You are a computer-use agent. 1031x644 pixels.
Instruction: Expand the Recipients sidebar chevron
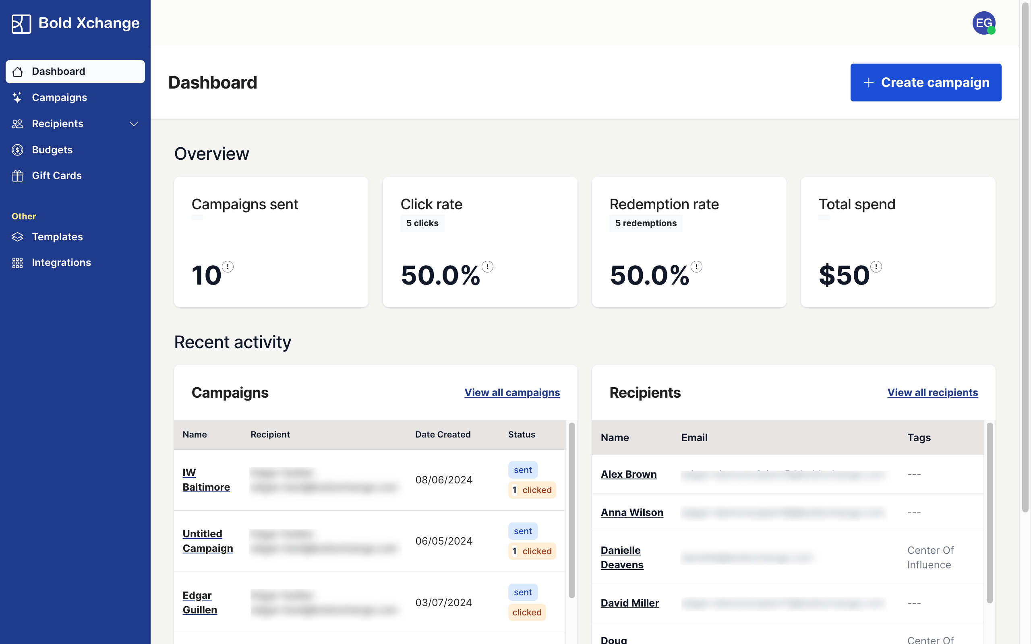pos(134,124)
